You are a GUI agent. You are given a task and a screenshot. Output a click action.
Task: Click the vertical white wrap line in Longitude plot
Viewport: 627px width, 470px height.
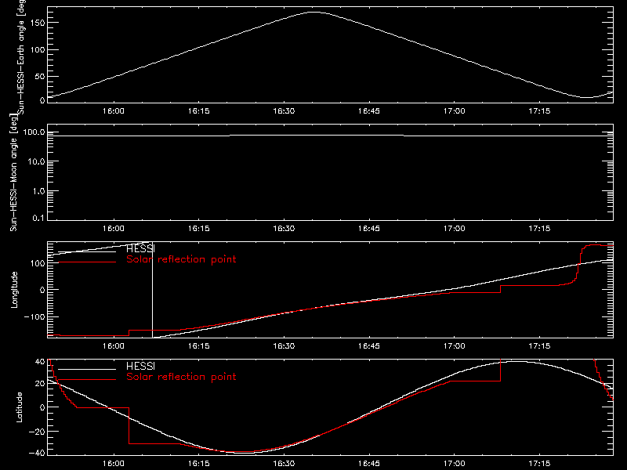(x=152, y=290)
